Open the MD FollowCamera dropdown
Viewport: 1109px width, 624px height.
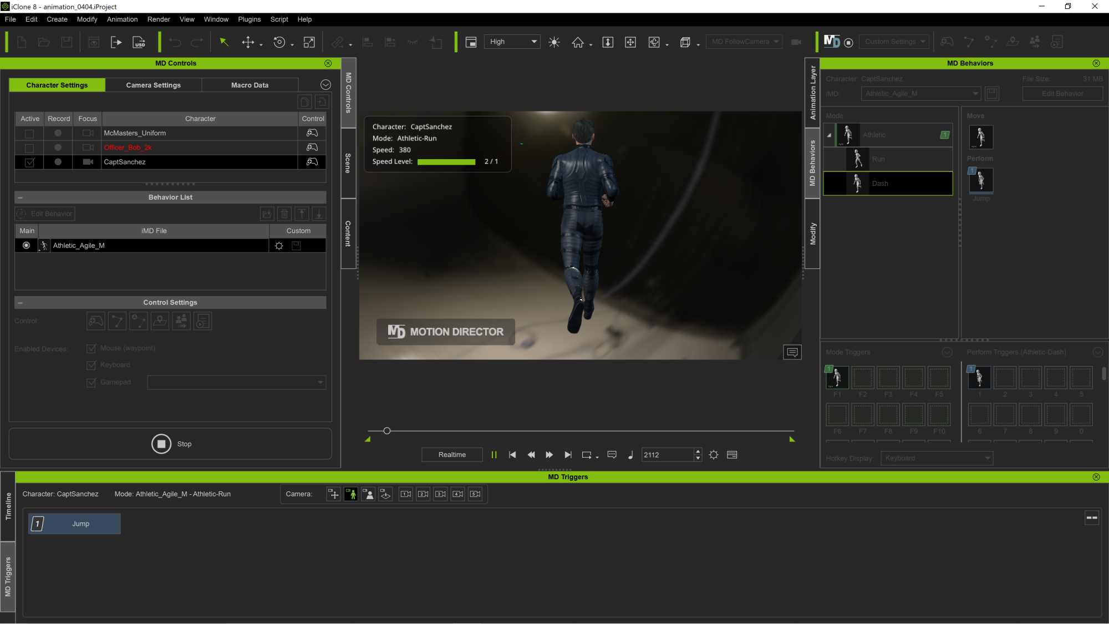(x=744, y=42)
